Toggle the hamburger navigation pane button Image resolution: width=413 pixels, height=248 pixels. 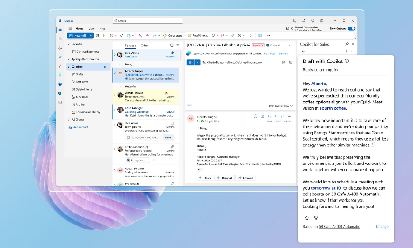[70, 28]
